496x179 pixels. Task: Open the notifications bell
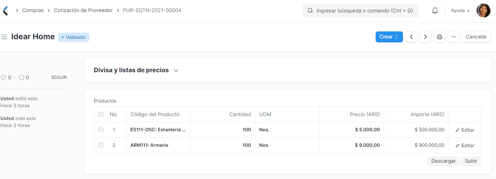click(x=435, y=10)
